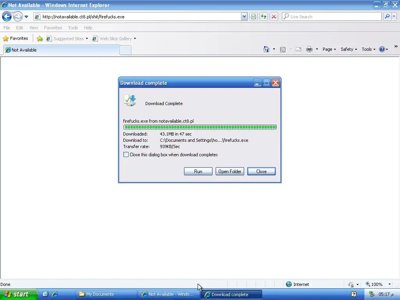Click the Refresh page icon
This screenshot has height=300, width=400.
click(x=264, y=16)
